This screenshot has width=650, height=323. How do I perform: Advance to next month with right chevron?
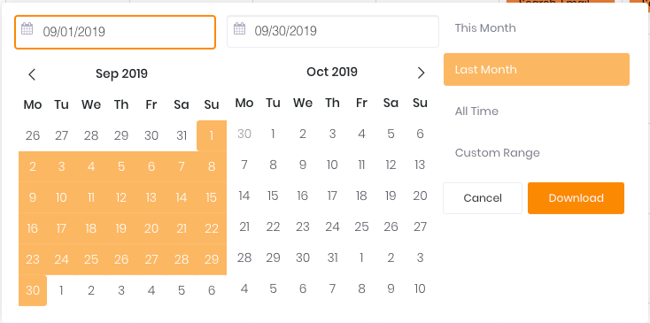pyautogui.click(x=421, y=73)
